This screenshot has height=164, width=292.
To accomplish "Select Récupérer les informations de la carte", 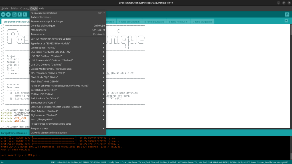I will click(x=68, y=124).
